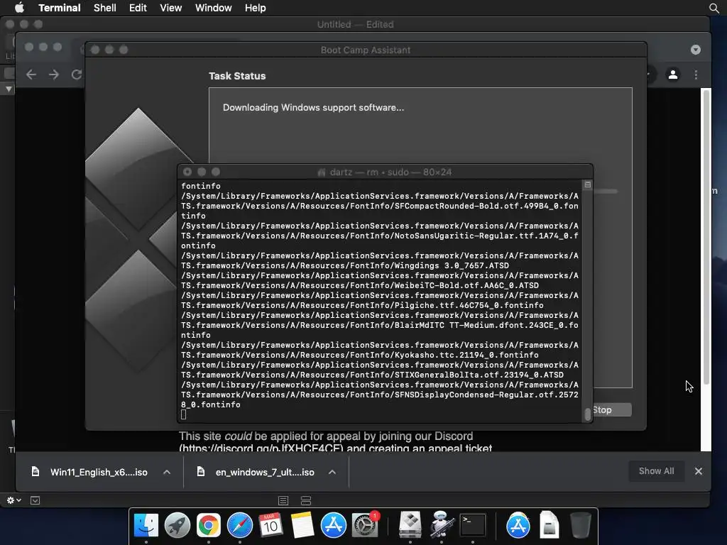Image resolution: width=727 pixels, height=545 pixels.
Task: Open Calendar showing MAR 10
Action: tap(270, 525)
